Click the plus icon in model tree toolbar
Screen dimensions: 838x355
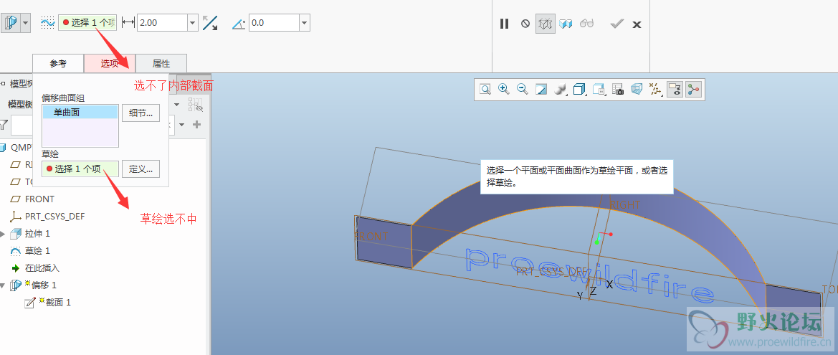click(196, 125)
